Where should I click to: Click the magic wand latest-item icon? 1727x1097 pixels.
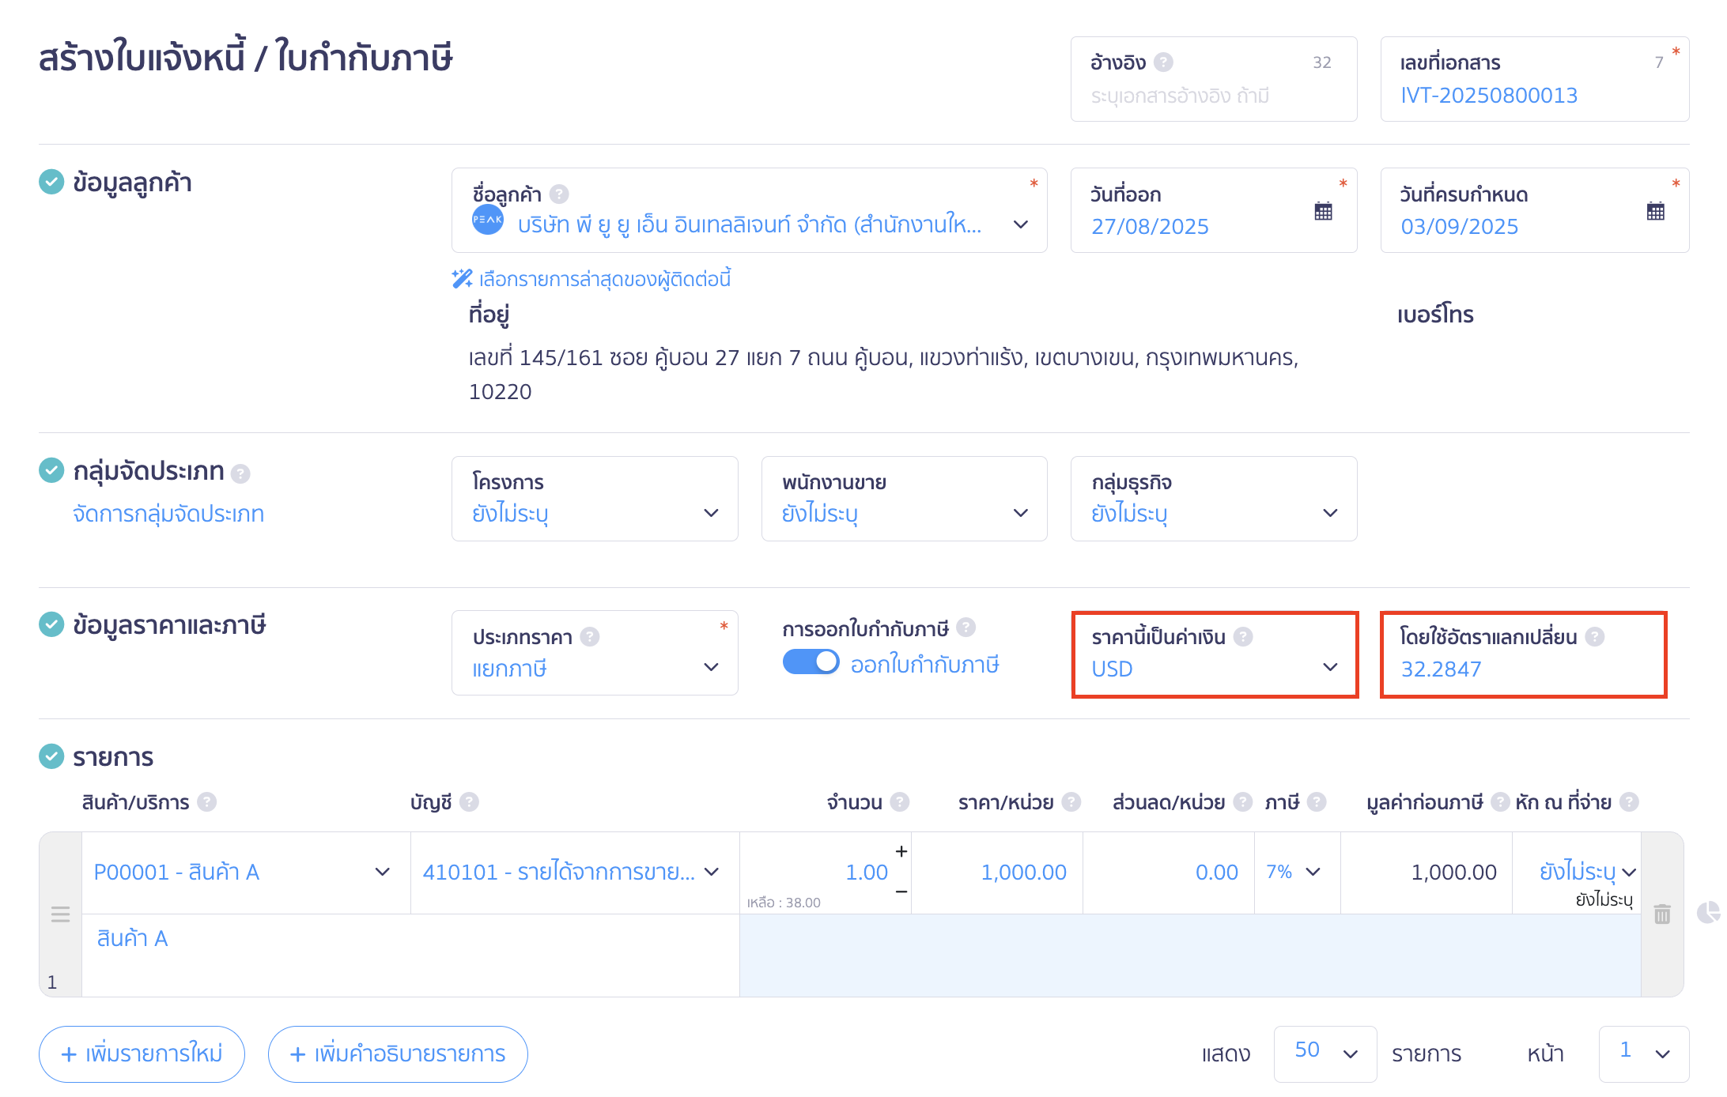pyautogui.click(x=462, y=278)
